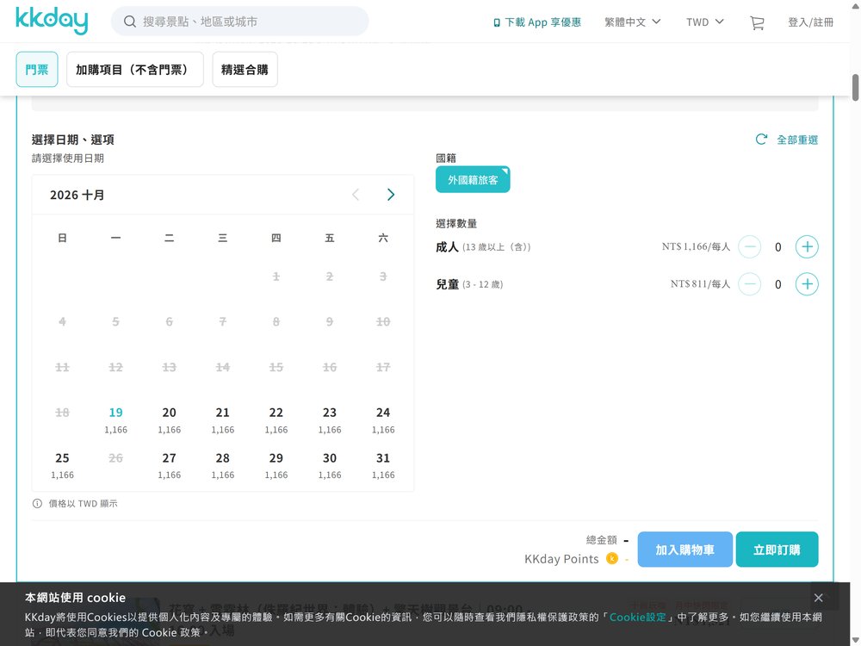861x646 pixels.
Task: Open the 繁體中文 language dropdown
Action: point(632,22)
